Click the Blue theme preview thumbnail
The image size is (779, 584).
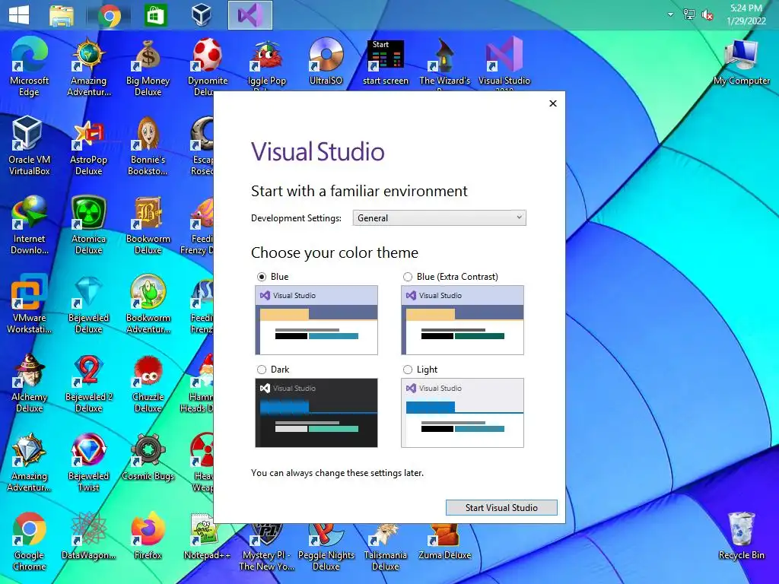[316, 320]
